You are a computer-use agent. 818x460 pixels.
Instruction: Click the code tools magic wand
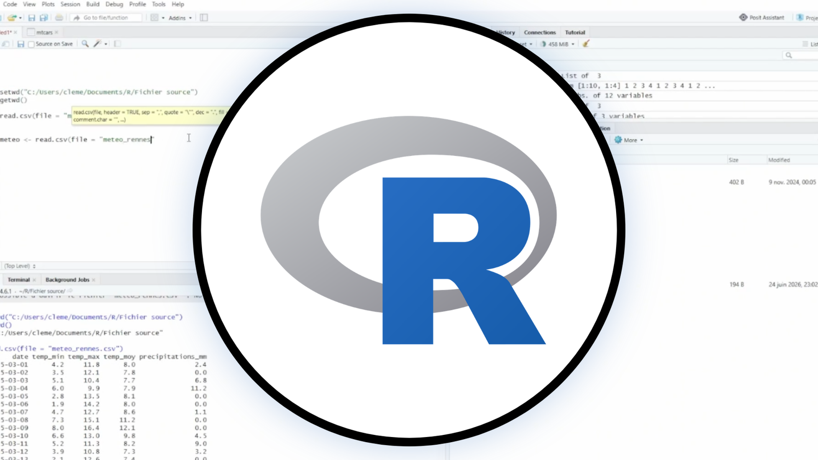97,44
